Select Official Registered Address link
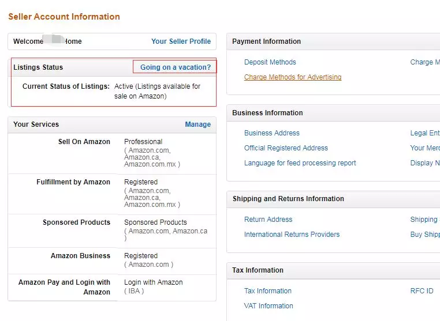Screen dimensions: 440x321 point(286,148)
